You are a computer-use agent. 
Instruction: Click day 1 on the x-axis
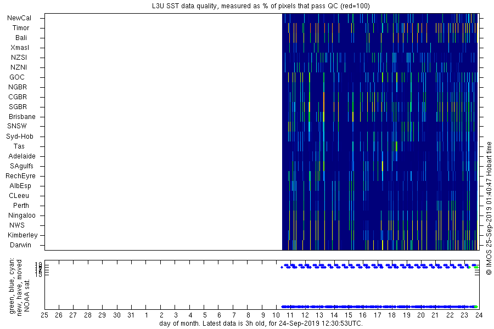[x=147, y=315]
